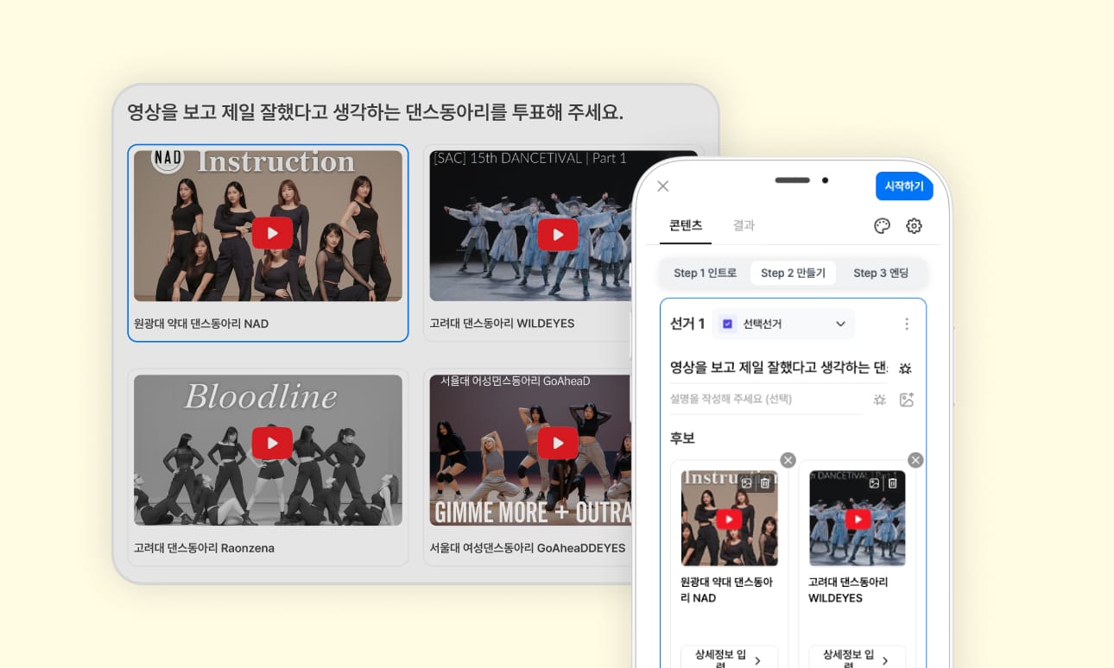
Task: Play the WILDEYES DANCETIVAL video in poll
Action: (x=557, y=234)
